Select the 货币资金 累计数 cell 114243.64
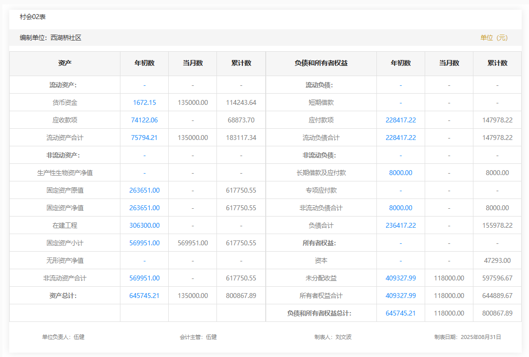Image resolution: width=529 pixels, height=357 pixels. (x=241, y=102)
